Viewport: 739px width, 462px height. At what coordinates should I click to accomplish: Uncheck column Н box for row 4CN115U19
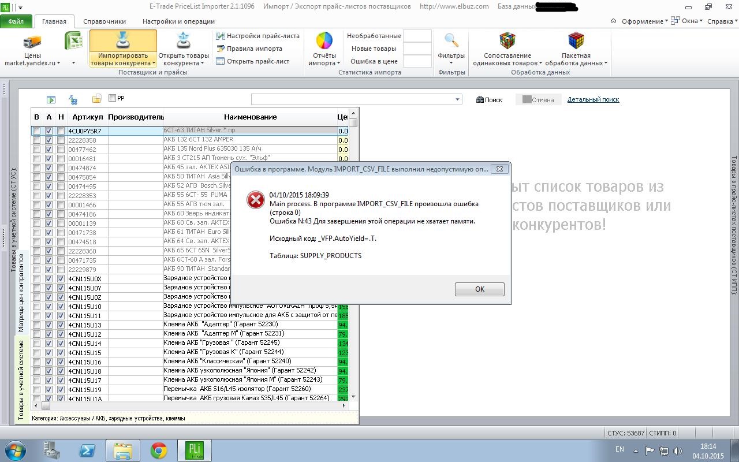tap(61, 390)
